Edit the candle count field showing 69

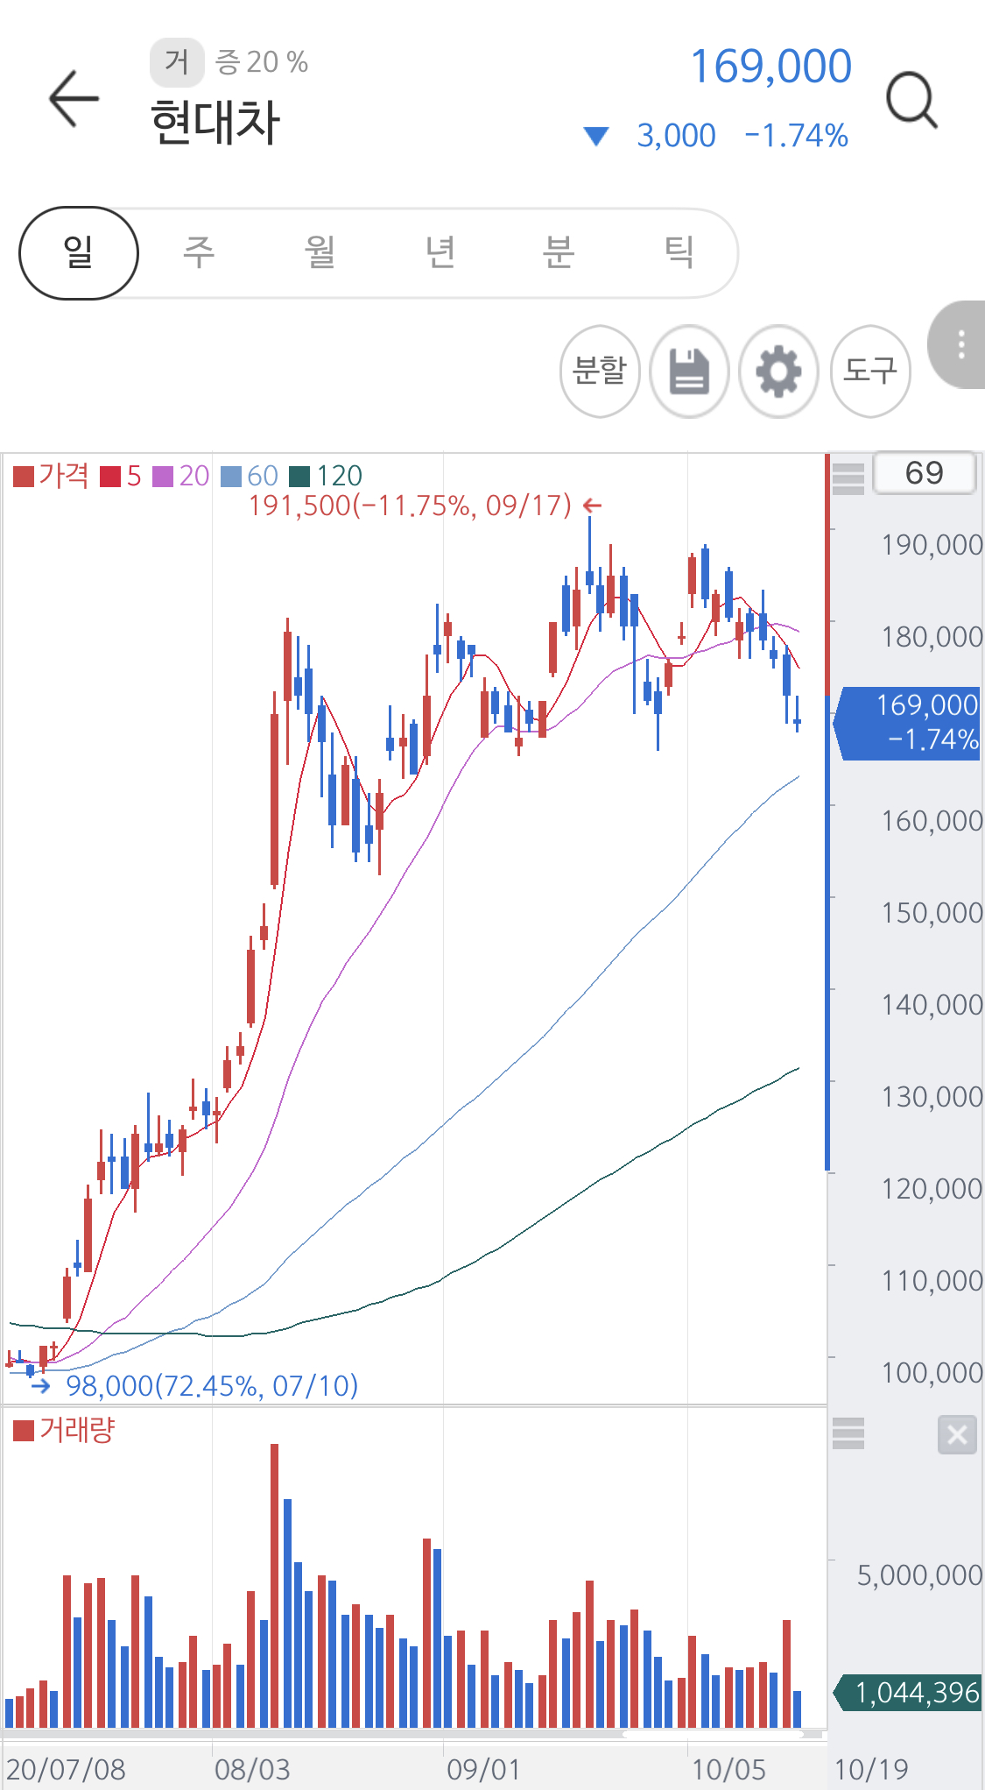point(924,473)
